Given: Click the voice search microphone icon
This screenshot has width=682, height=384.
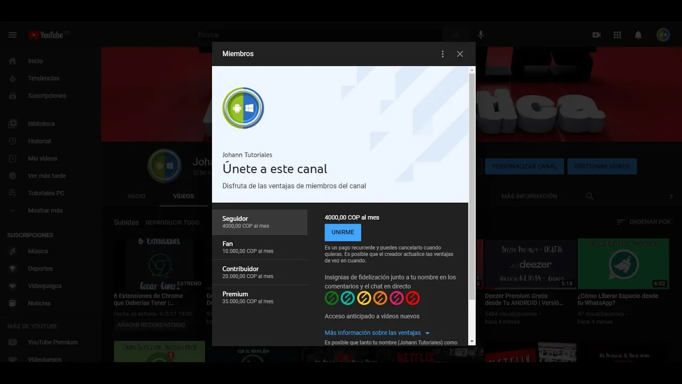Looking at the screenshot, I should coord(481,35).
